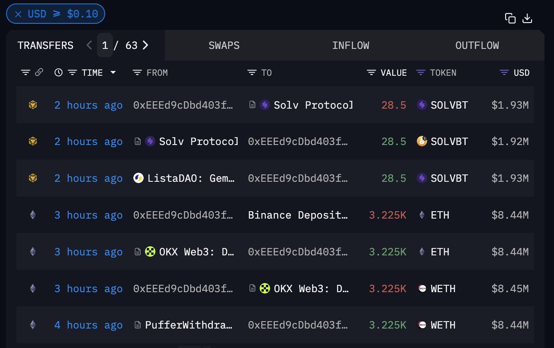554x348 pixels.
Task: Click the $8.45M USD amount
Action: (x=510, y=289)
